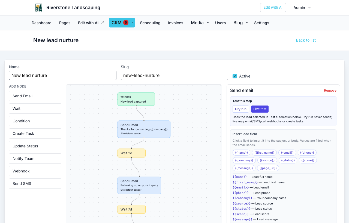The width and height of the screenshot is (349, 223).
Task: Click the Dry run button
Action: click(x=241, y=109)
